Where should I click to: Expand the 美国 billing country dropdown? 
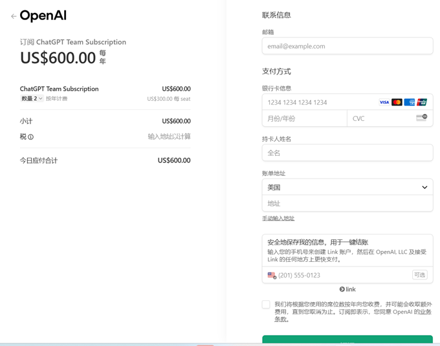(347, 188)
